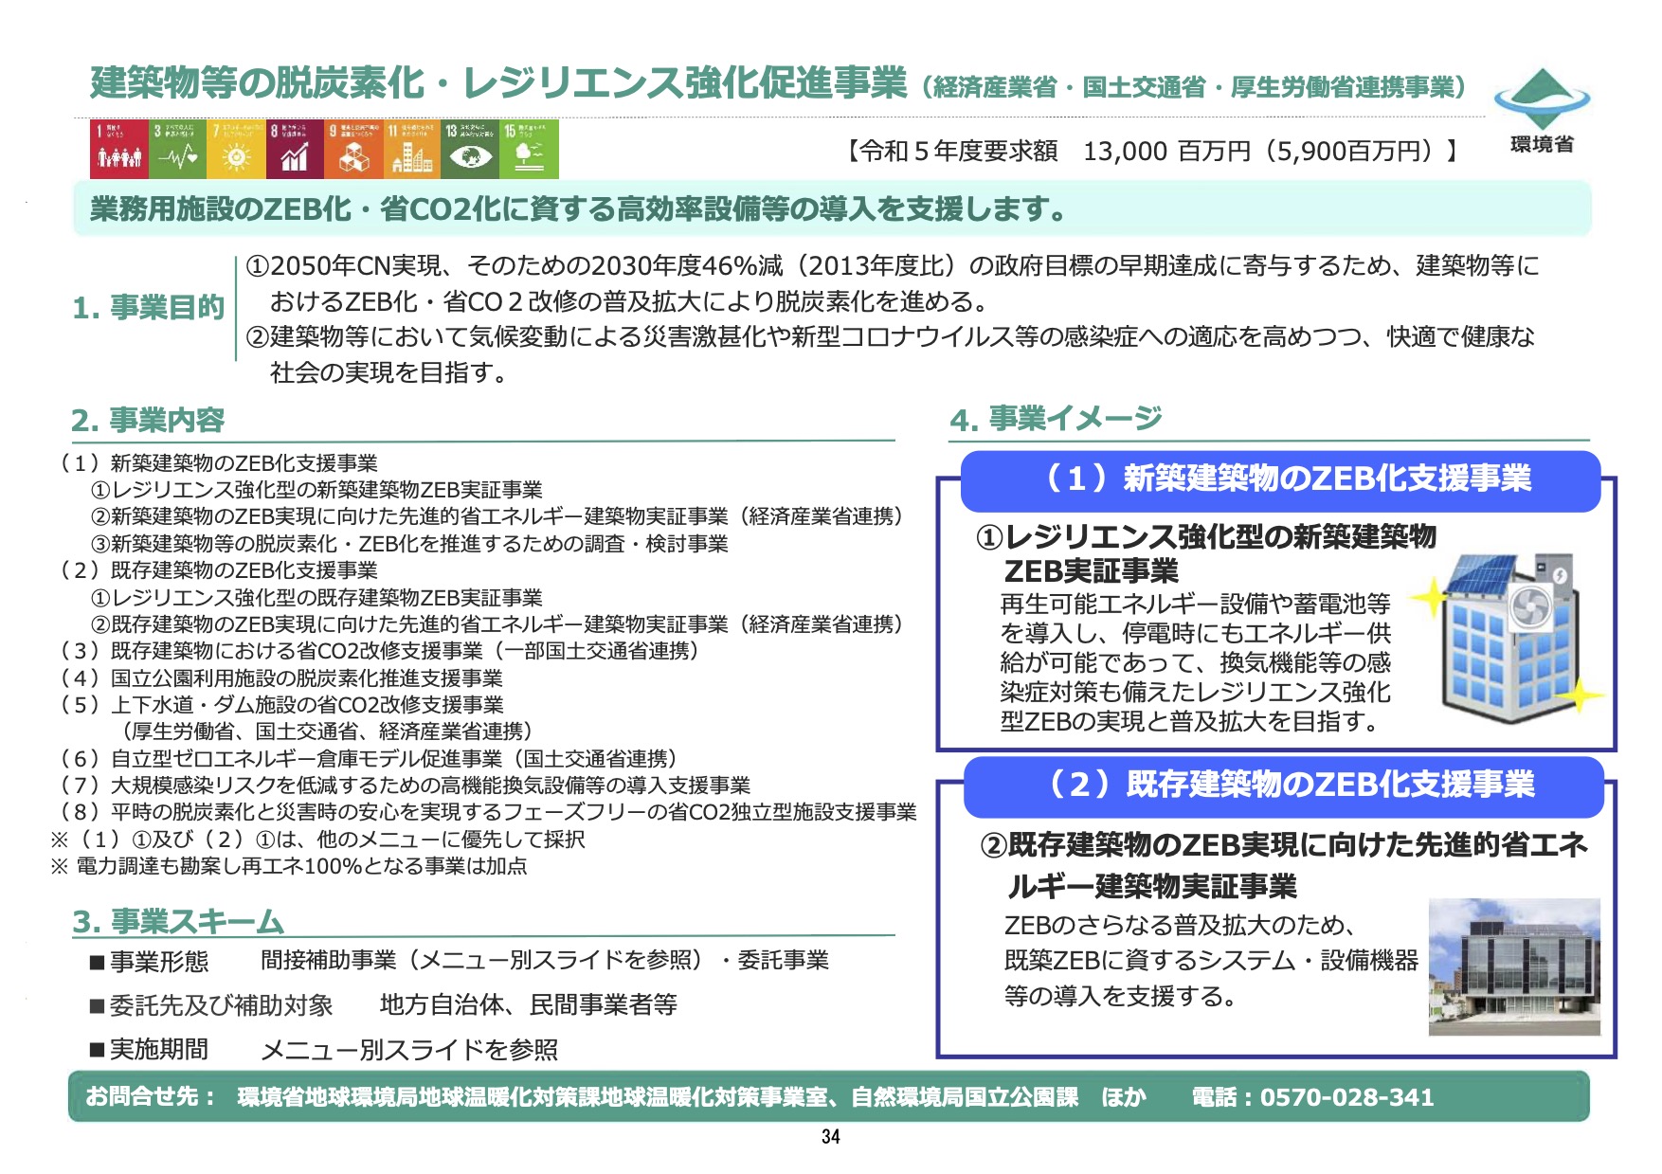This screenshot has width=1662, height=1174.
Task: Select item (2) 既存建築物のZEB化支援事業 in list
Action: (218, 570)
